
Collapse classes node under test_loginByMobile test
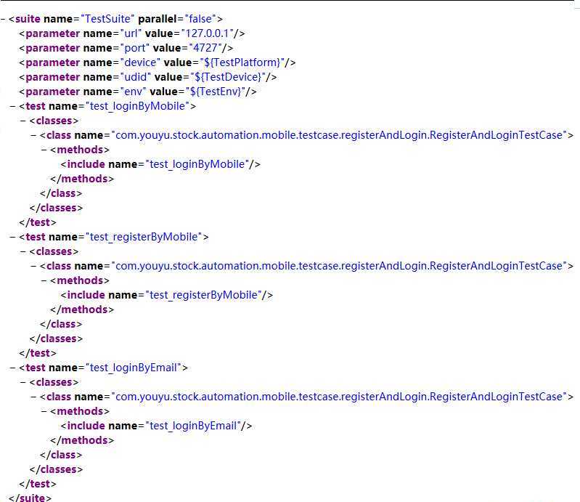click(23, 121)
